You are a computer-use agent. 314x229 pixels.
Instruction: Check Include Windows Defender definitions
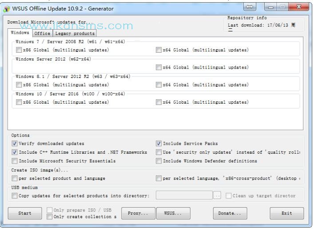(x=159, y=161)
